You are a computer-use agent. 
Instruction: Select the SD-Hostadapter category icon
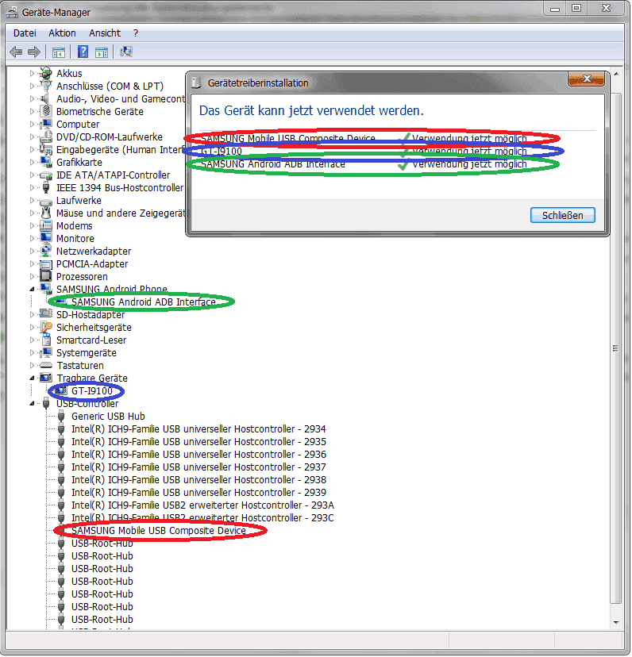point(45,315)
